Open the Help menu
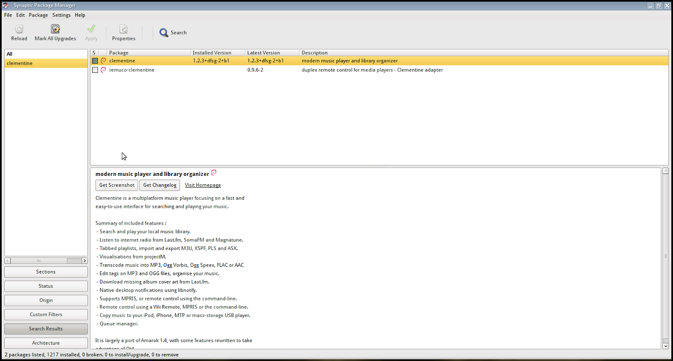 click(x=80, y=15)
